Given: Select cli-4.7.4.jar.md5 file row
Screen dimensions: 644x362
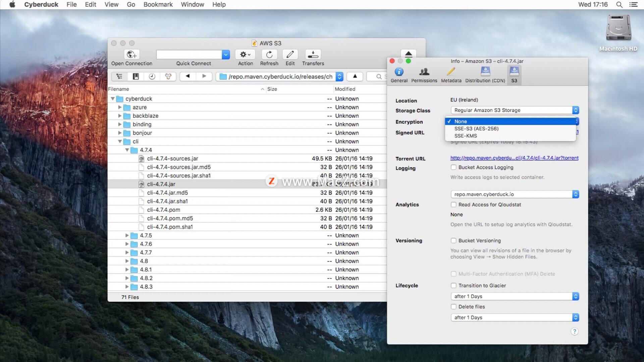Looking at the screenshot, I should pyautogui.click(x=247, y=193).
